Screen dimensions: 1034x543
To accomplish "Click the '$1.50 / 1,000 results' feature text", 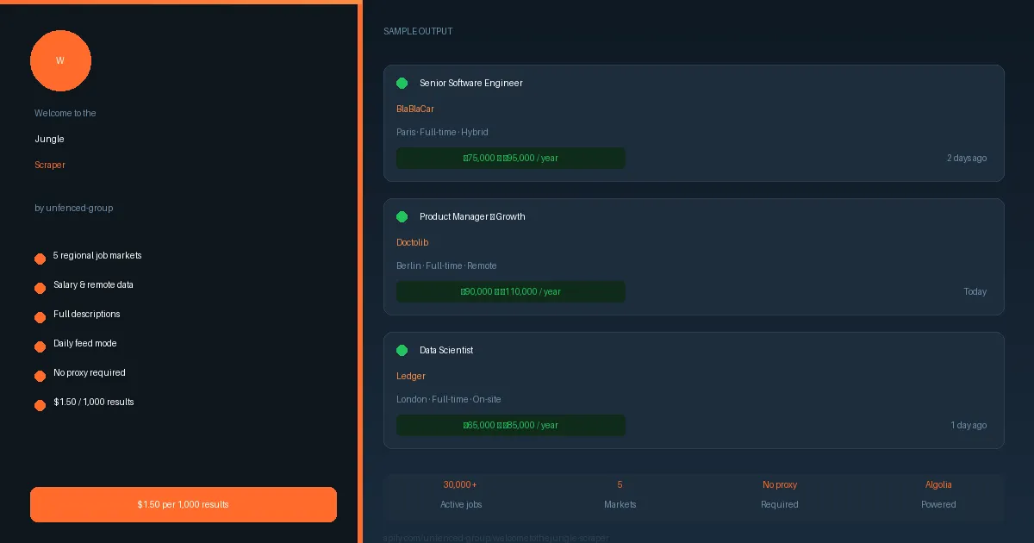I will click(94, 402).
